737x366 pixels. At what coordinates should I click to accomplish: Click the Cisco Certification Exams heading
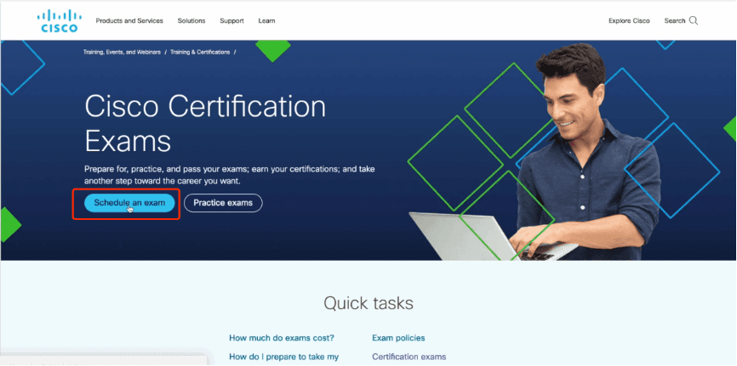tap(205, 123)
